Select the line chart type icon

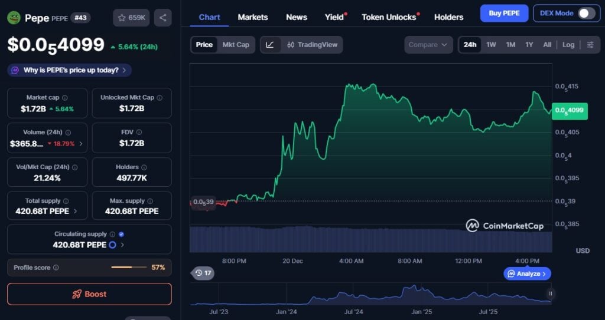pyautogui.click(x=270, y=45)
